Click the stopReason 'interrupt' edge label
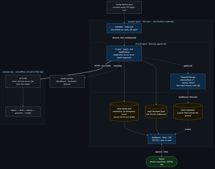Screen dimensions: 215x169 [188, 97]
